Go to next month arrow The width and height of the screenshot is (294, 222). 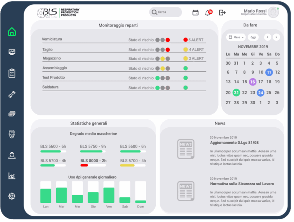coord(276,37)
